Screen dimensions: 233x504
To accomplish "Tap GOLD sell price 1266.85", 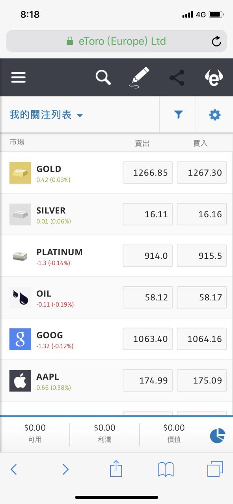I will 148,172.
